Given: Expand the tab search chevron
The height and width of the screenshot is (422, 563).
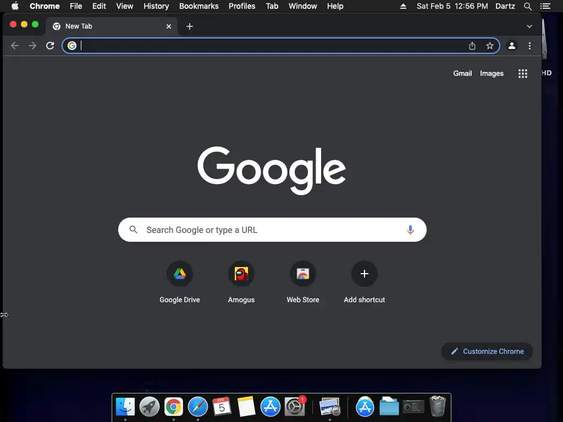Looking at the screenshot, I should pyautogui.click(x=529, y=26).
